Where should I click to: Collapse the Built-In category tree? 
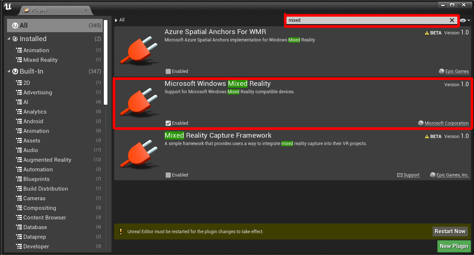click(x=9, y=71)
